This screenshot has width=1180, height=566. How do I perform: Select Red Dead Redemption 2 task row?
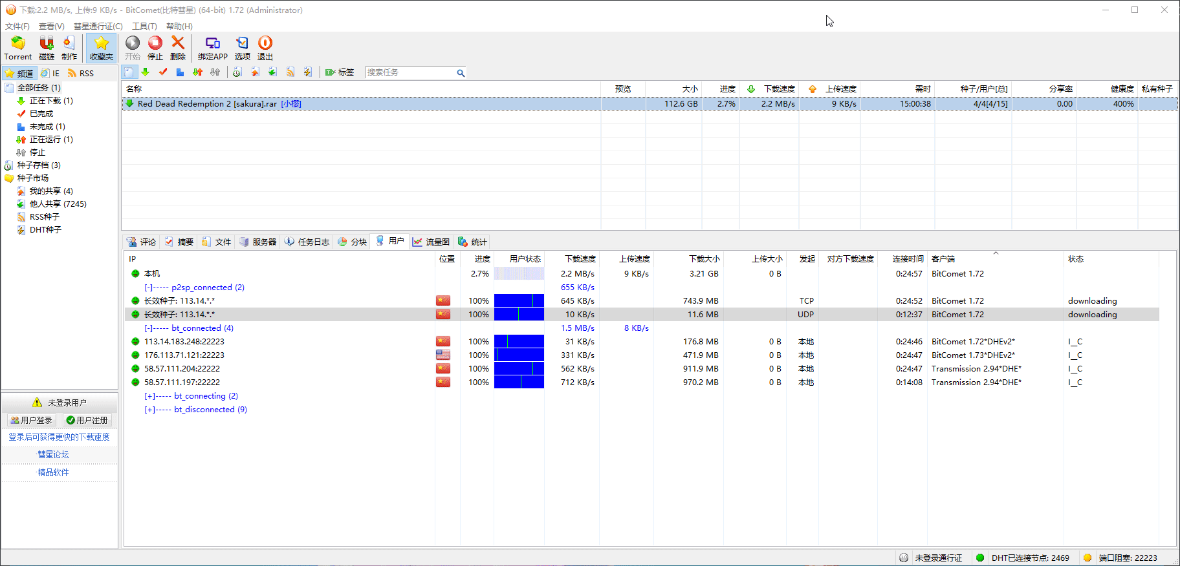click(x=650, y=104)
